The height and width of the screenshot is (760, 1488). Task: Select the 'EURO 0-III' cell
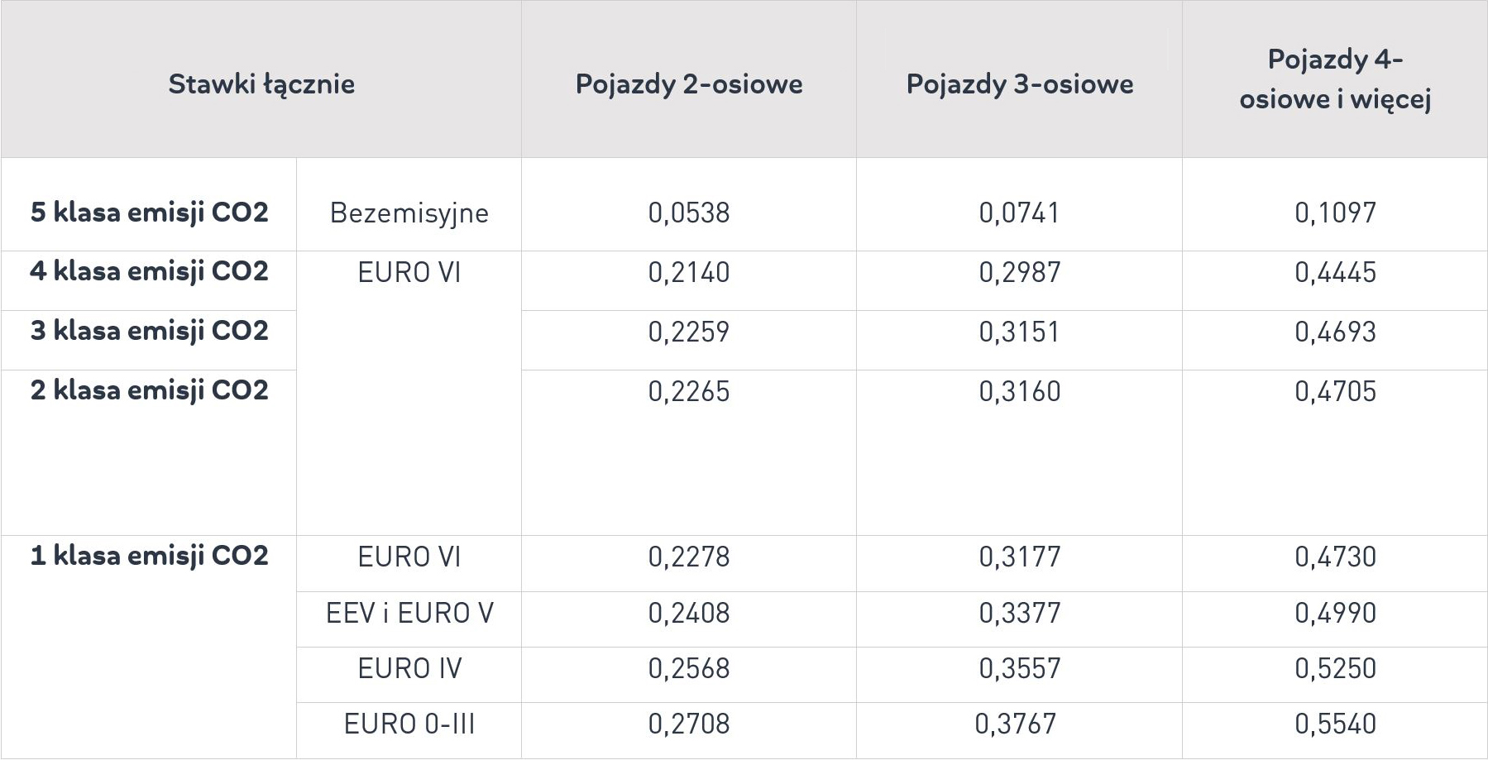pyautogui.click(x=409, y=724)
